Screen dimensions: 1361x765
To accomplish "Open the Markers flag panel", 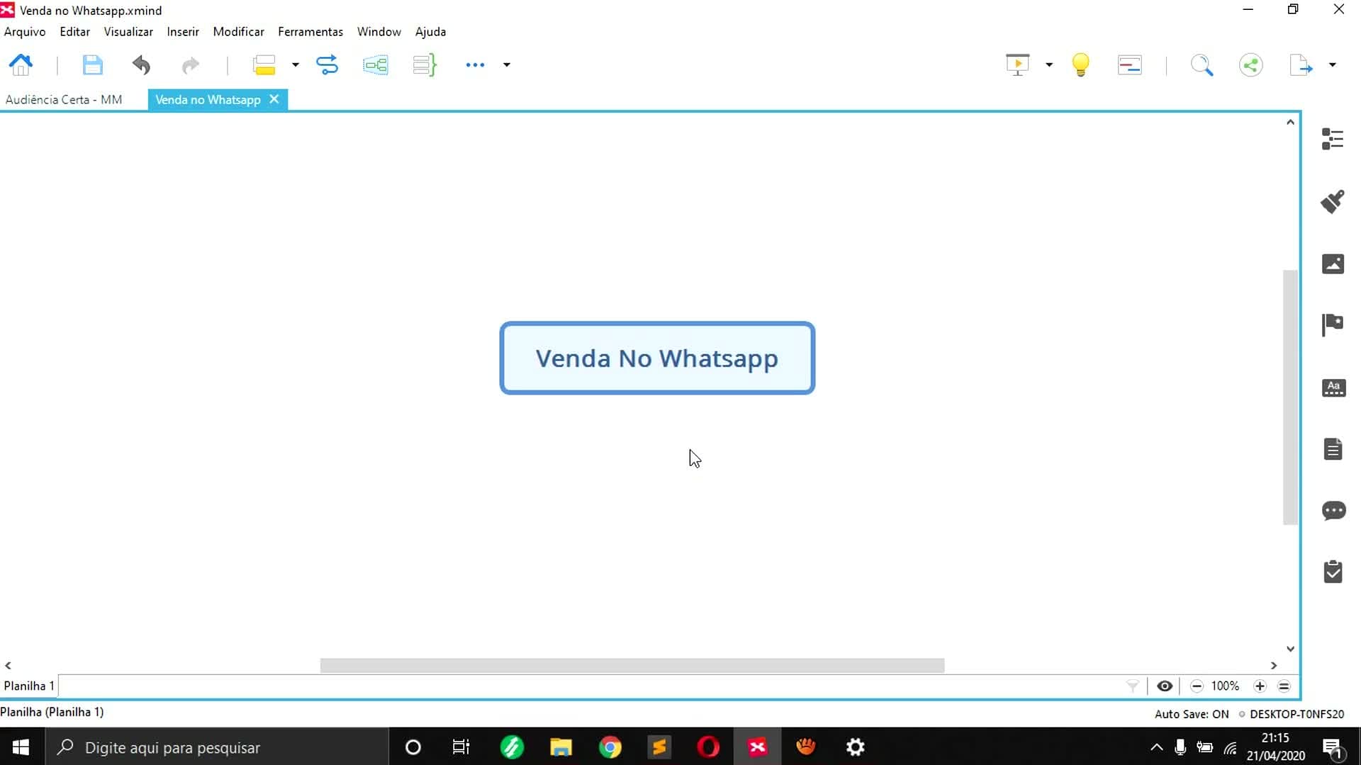I will pyautogui.click(x=1333, y=325).
